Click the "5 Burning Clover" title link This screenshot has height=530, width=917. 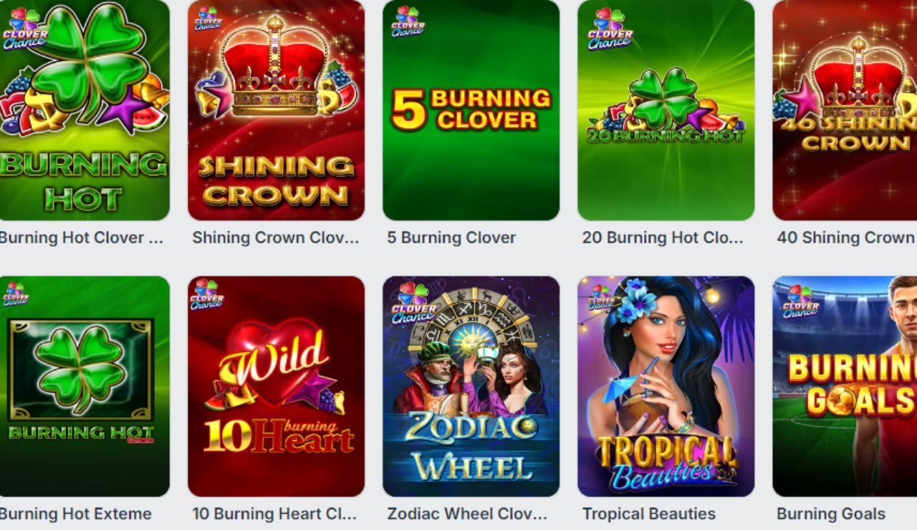(x=451, y=238)
